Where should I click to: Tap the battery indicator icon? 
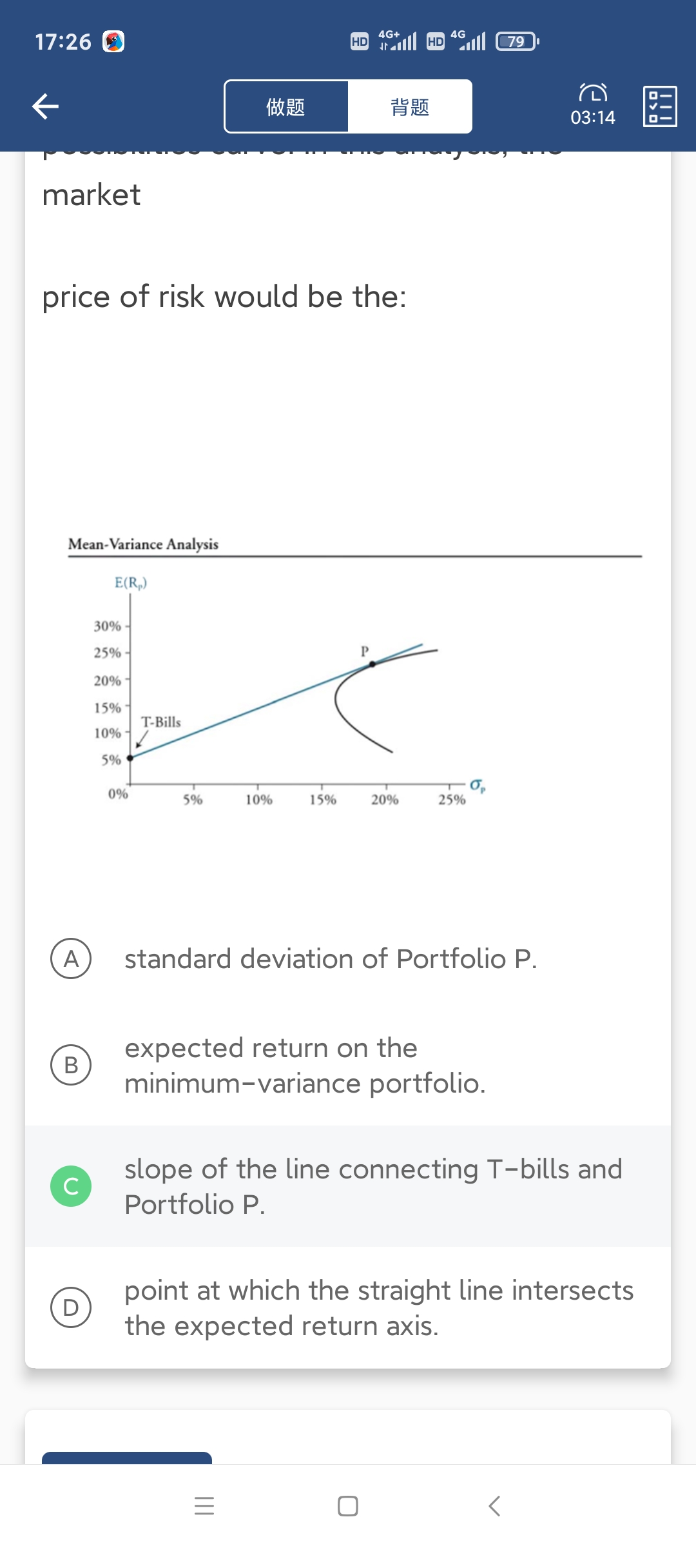(x=517, y=42)
